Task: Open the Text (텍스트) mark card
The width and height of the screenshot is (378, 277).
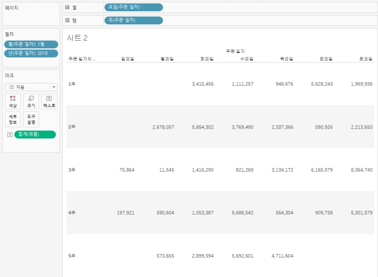Action: coord(49,102)
